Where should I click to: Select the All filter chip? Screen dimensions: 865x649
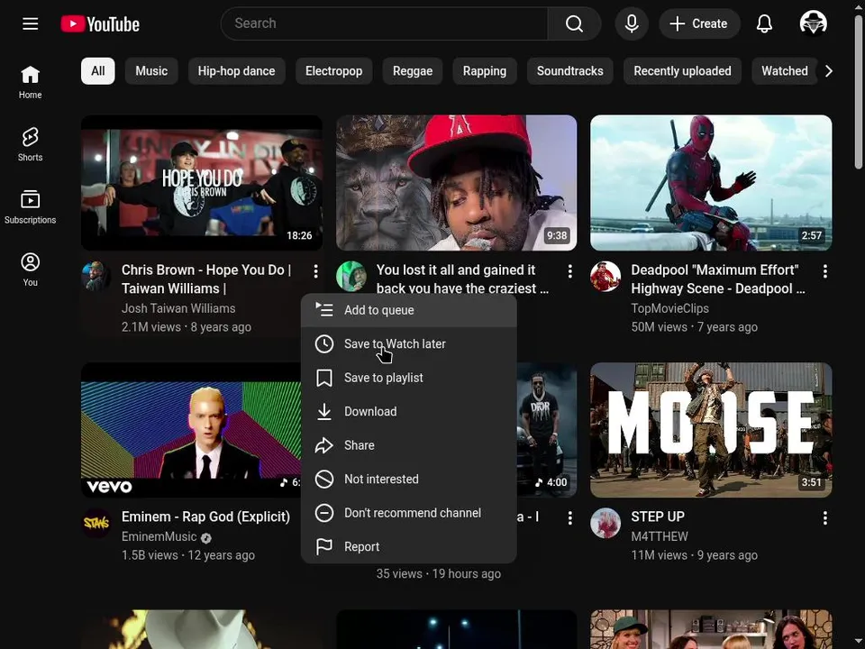coord(97,71)
